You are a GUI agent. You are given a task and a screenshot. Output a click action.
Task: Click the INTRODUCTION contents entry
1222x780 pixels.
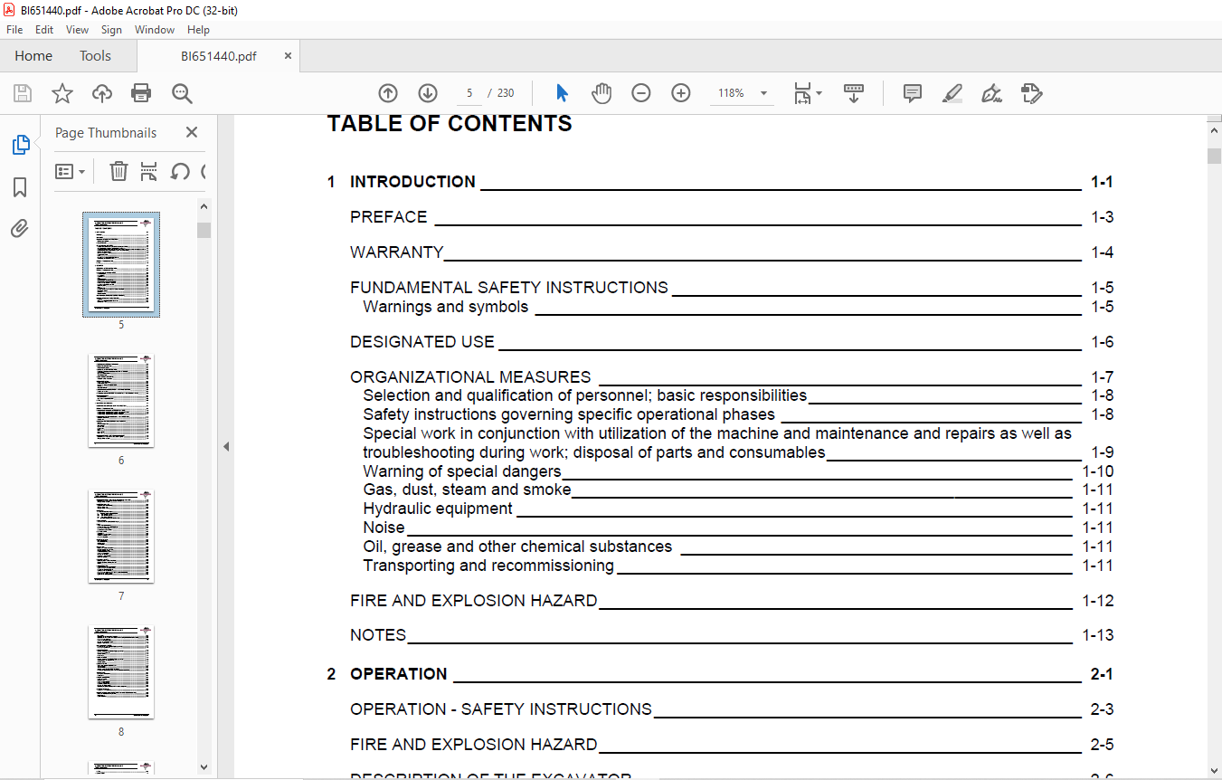720,182
